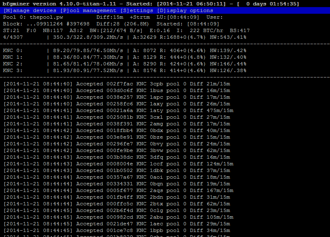Click the total hardware errors HW:543/.41%
The width and height of the screenshot is (330, 237).
coord(228,37)
